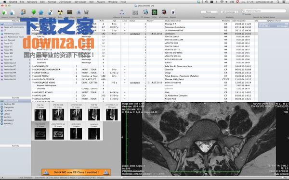Click the Import toolbar icon
289x180 pixels.
coord(4,12)
